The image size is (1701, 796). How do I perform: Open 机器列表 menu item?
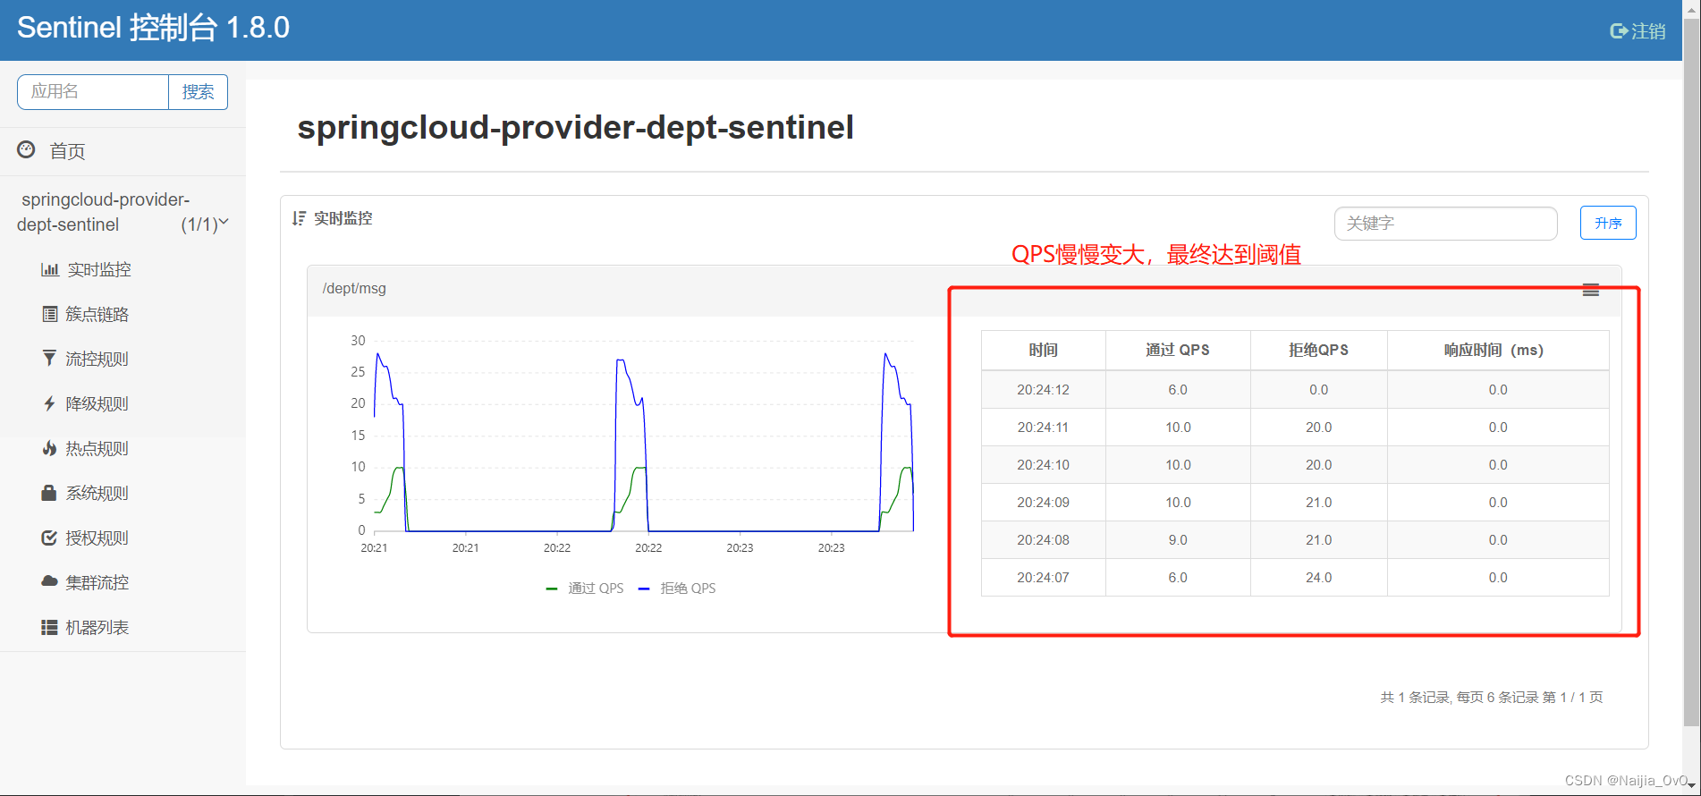(x=97, y=627)
